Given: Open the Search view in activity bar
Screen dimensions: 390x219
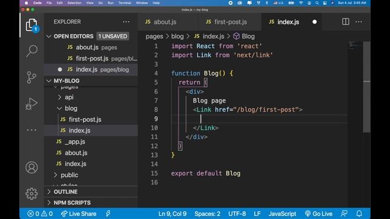Looking at the screenshot, I should pyautogui.click(x=32, y=51).
